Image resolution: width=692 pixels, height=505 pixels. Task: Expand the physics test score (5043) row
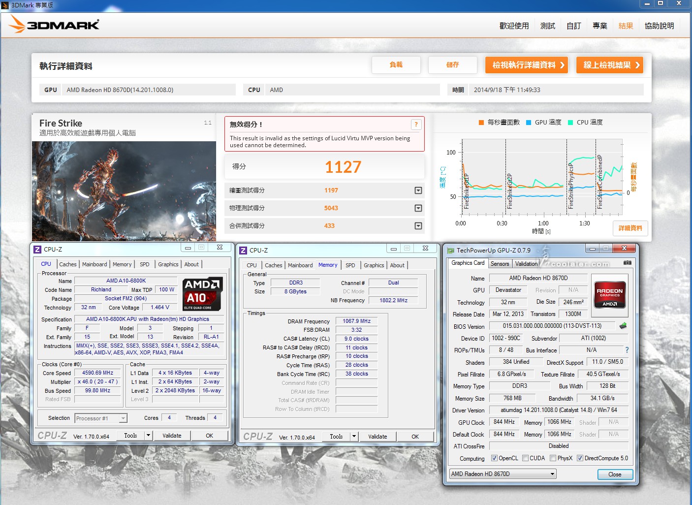click(x=418, y=208)
